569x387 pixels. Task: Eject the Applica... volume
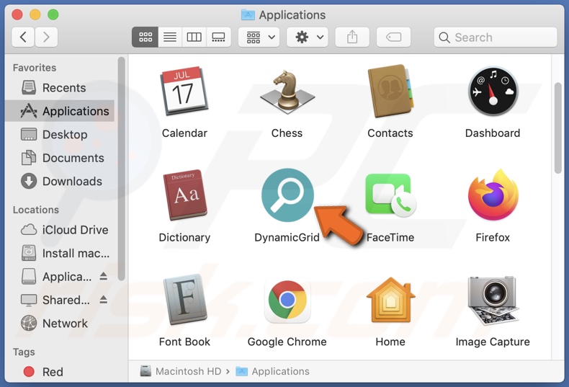tap(104, 276)
